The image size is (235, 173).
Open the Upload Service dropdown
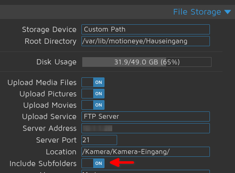coord(145,117)
